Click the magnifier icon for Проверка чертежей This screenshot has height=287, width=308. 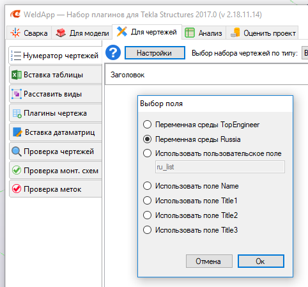(x=17, y=151)
